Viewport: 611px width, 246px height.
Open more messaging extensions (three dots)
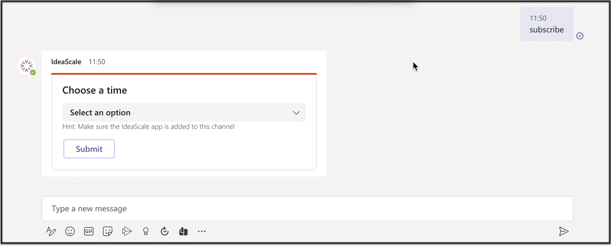(202, 231)
